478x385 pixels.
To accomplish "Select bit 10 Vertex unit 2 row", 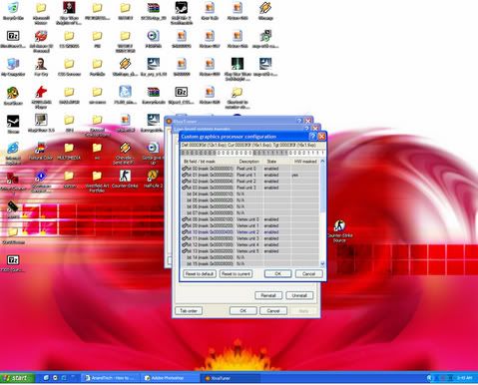I will click(249, 232).
